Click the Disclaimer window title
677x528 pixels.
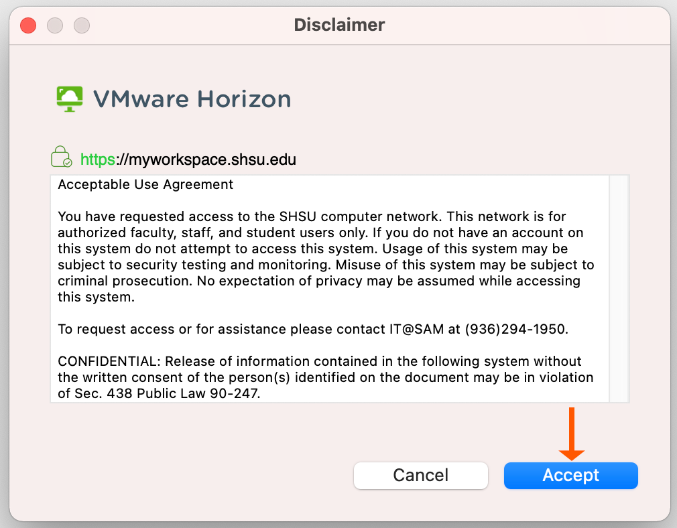pos(339,25)
